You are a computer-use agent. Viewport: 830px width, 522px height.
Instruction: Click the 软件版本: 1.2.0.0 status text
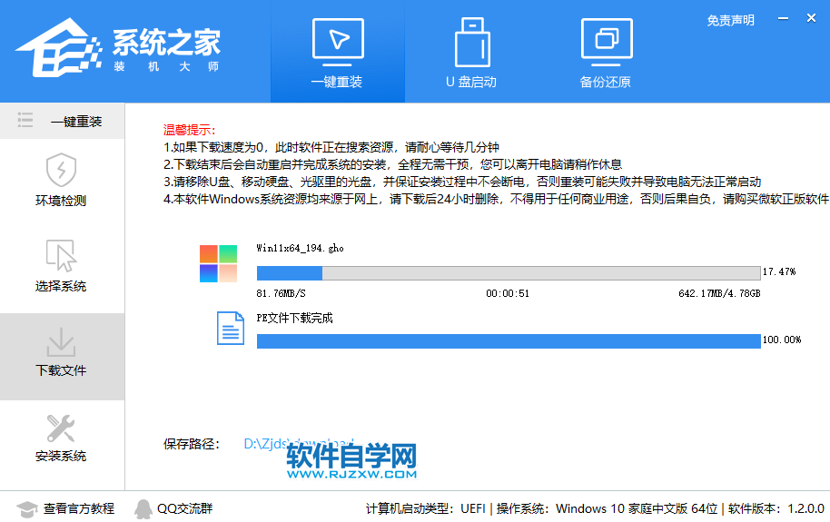[776, 508]
